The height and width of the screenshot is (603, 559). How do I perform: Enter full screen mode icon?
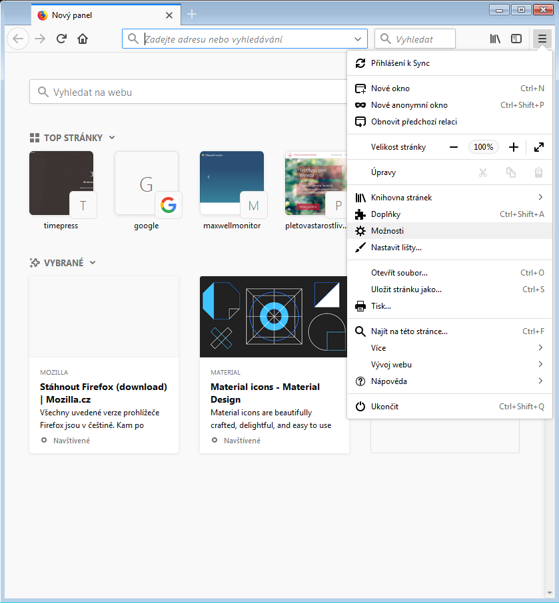pyautogui.click(x=539, y=147)
